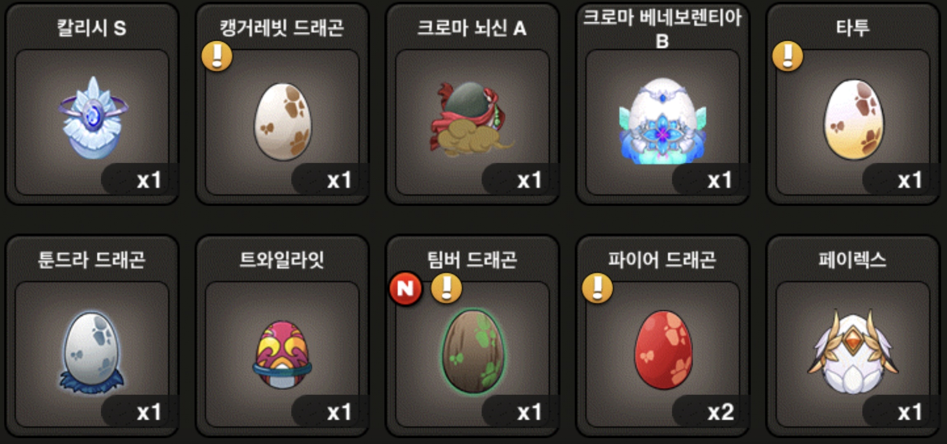This screenshot has height=444, width=947.
Task: Select the 칼리시 S crystal egg
Action: [x=93, y=118]
